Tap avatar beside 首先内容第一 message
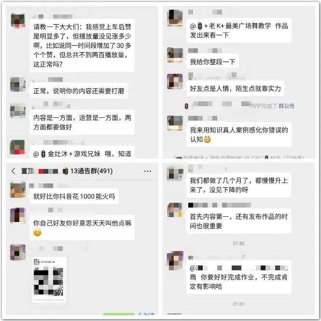The width and height of the screenshot is (321, 321). coord(175,210)
